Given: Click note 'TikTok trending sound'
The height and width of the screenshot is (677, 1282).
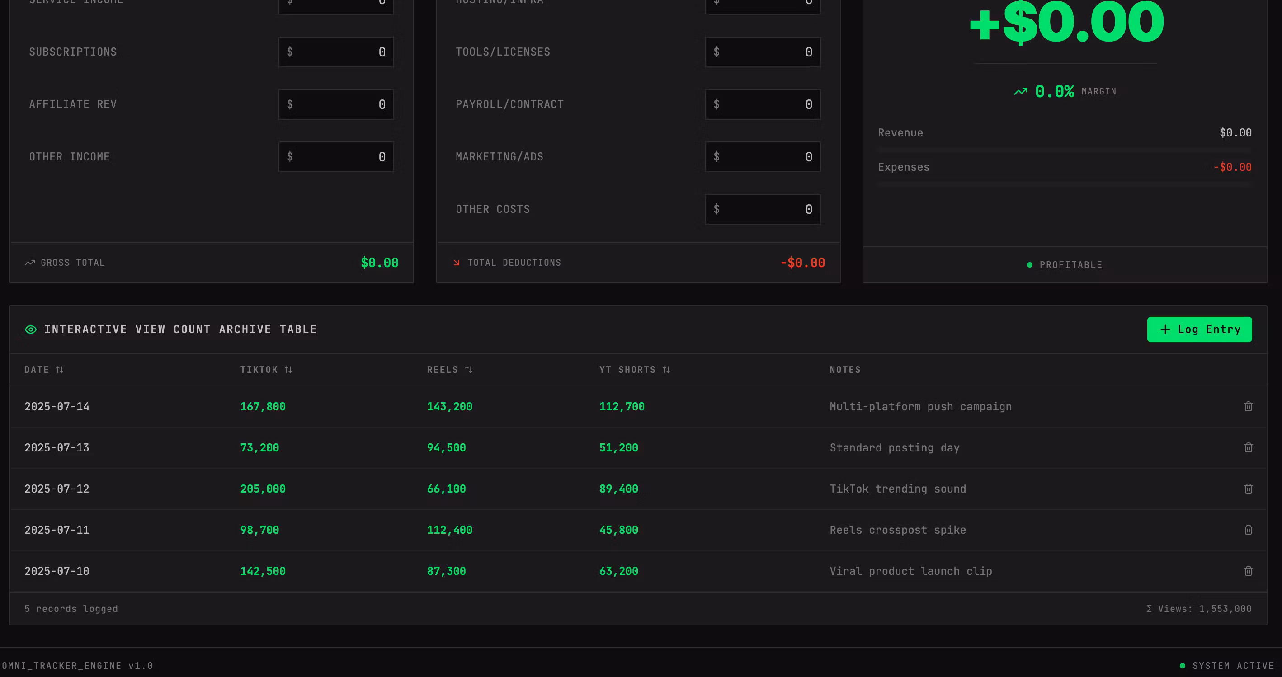Looking at the screenshot, I should pos(898,489).
